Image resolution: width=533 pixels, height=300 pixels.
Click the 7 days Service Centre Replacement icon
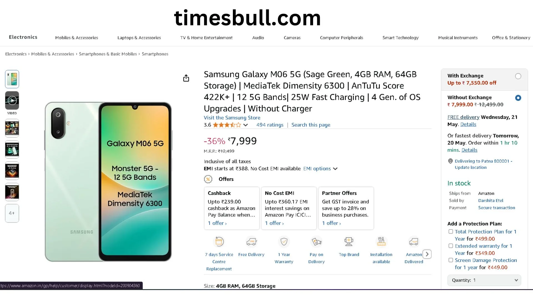click(x=219, y=242)
